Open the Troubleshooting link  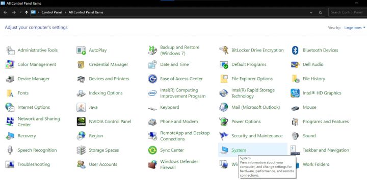pos(34,164)
